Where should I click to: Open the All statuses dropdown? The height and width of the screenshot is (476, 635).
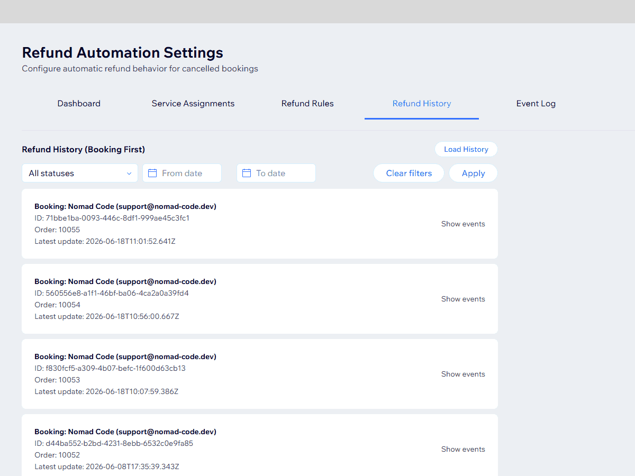[x=80, y=173]
